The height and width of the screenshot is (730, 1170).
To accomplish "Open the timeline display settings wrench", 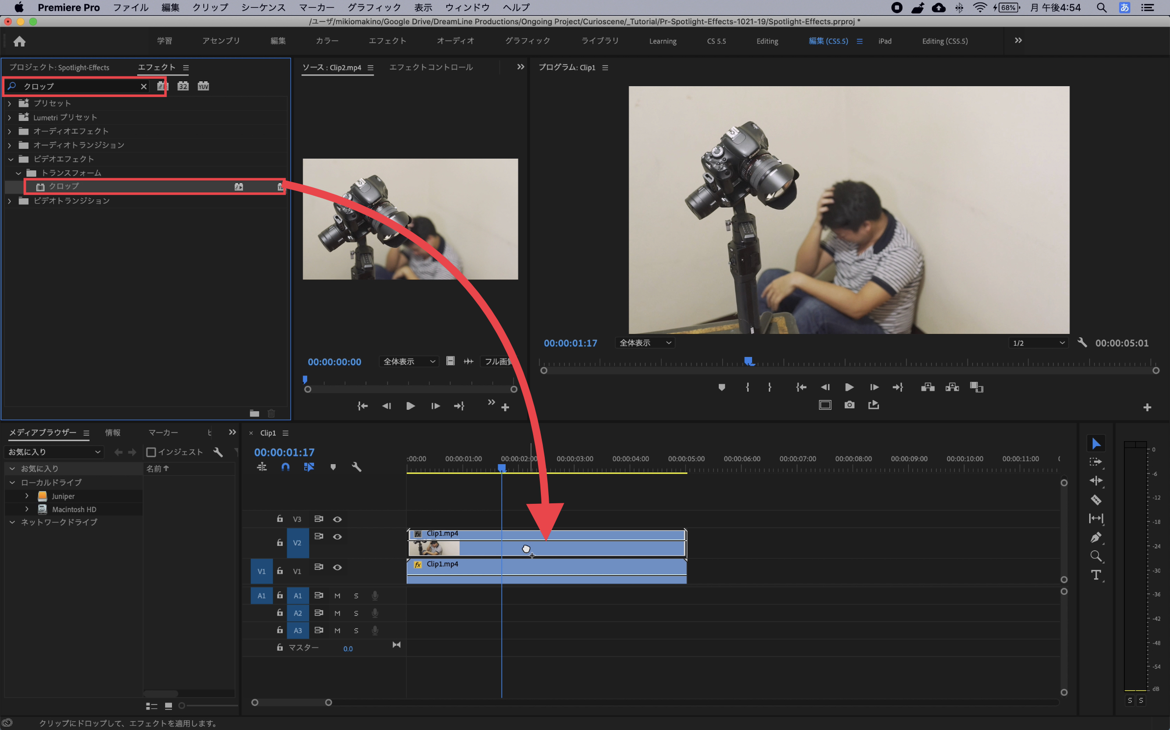I will coord(356,467).
